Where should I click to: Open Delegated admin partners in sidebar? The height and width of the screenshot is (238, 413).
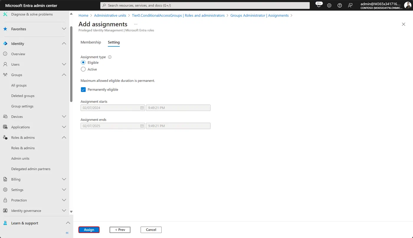point(31,169)
